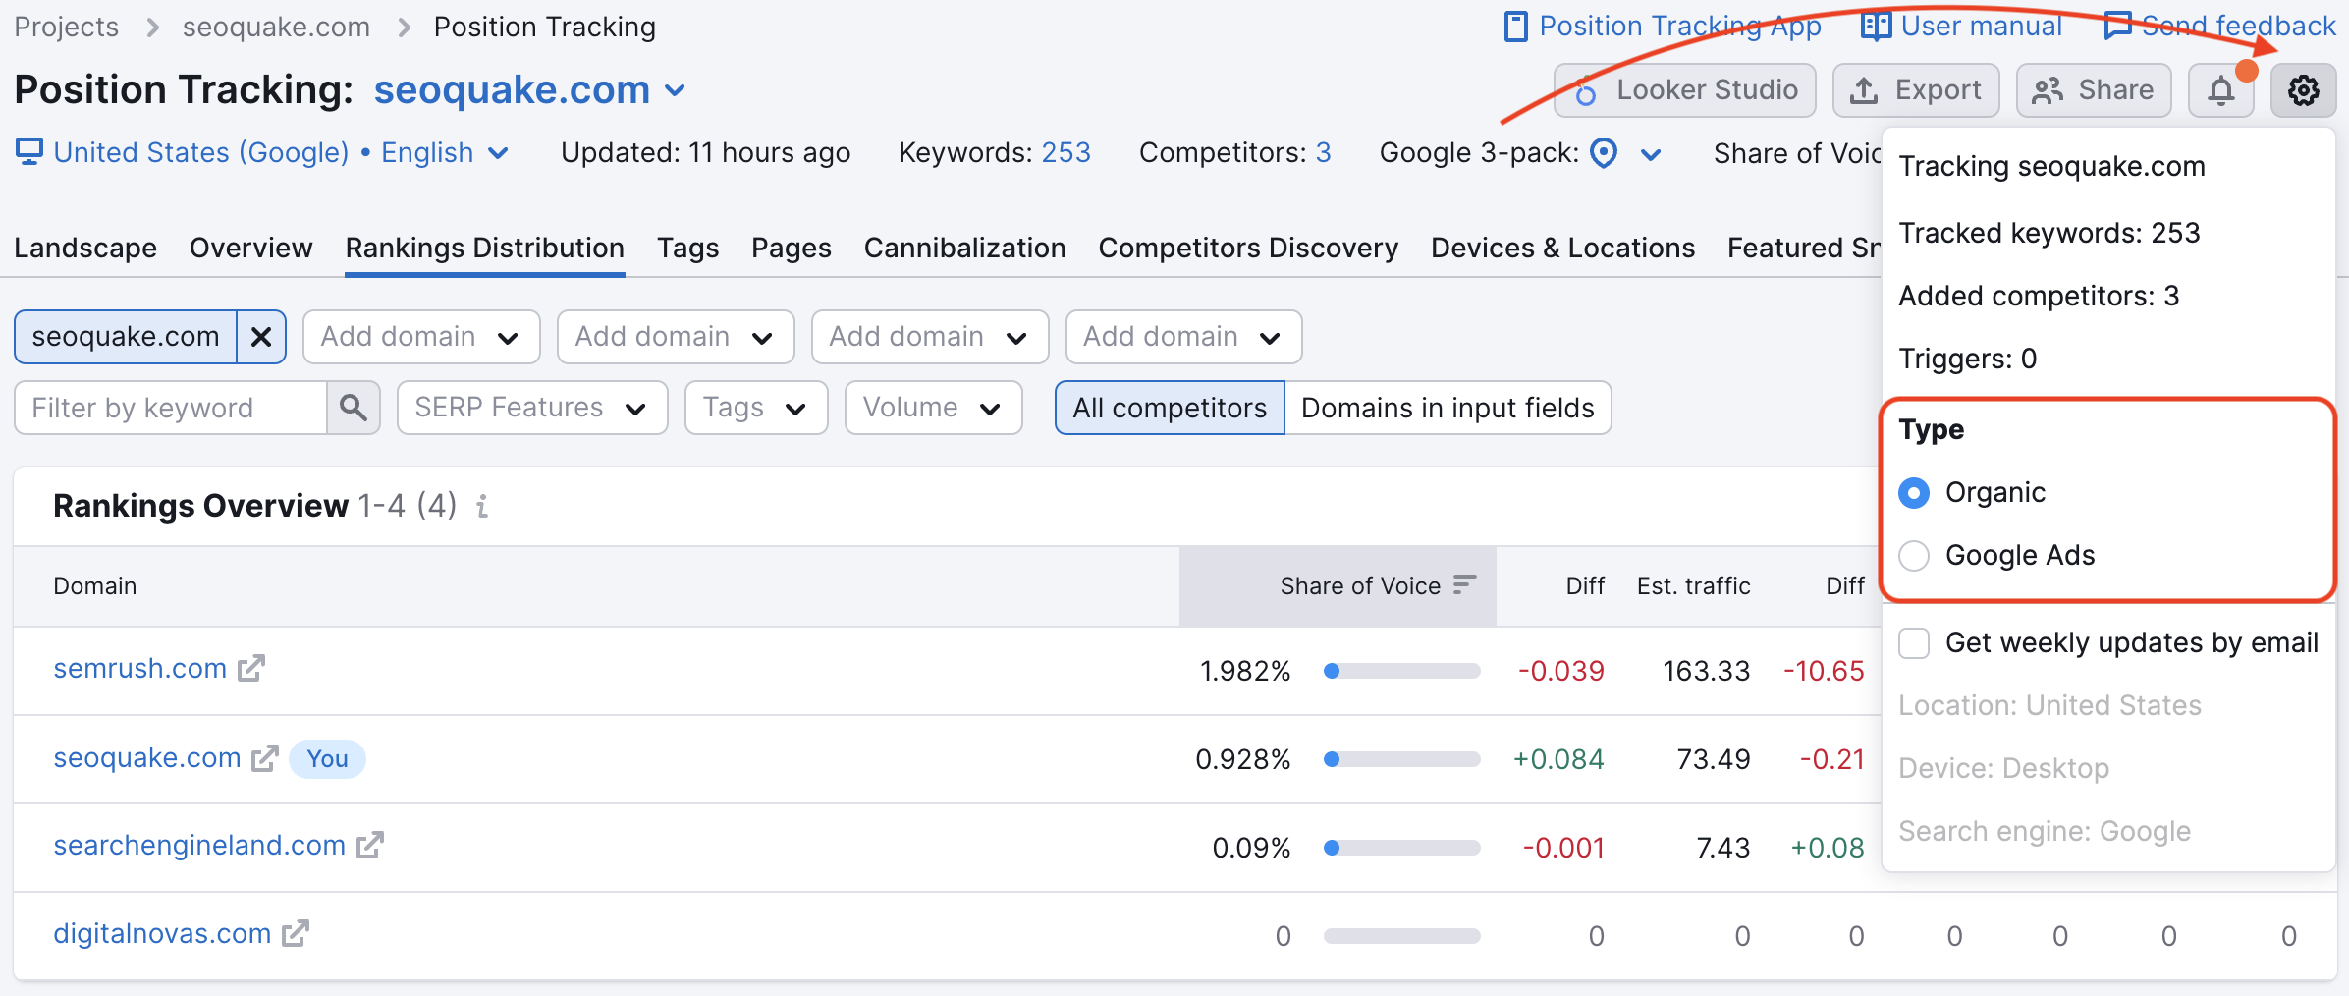Screen dimensions: 2349x996
Task: Expand the seoquake.com project dropdown in title
Action: [675, 91]
